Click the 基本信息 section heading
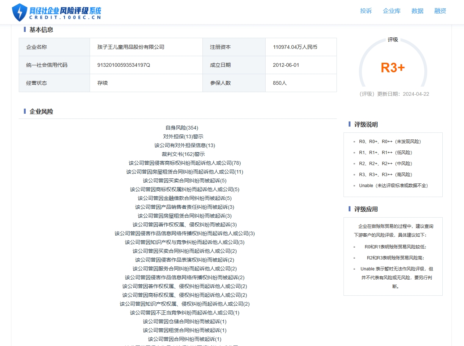This screenshot has height=346, width=464. [x=41, y=30]
